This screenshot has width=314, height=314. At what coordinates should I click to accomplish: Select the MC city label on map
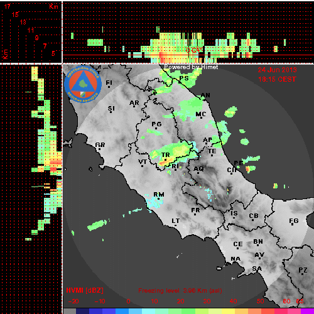(x=201, y=114)
